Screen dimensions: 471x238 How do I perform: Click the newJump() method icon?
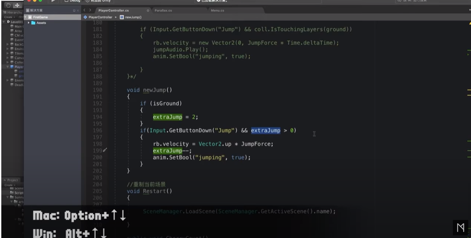pyautogui.click(x=122, y=17)
